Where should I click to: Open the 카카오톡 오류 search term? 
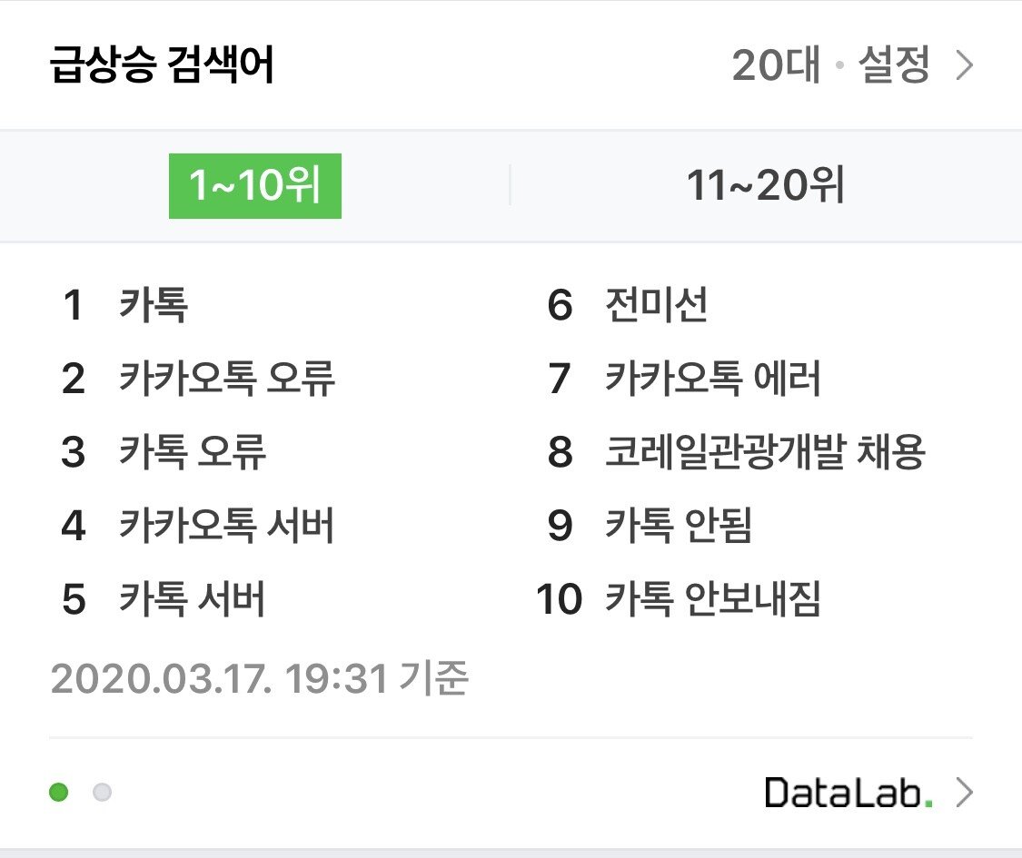(226, 379)
